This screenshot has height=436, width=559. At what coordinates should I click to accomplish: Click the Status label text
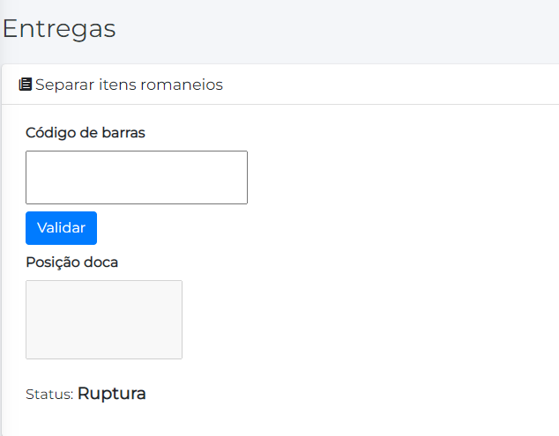pyautogui.click(x=49, y=395)
